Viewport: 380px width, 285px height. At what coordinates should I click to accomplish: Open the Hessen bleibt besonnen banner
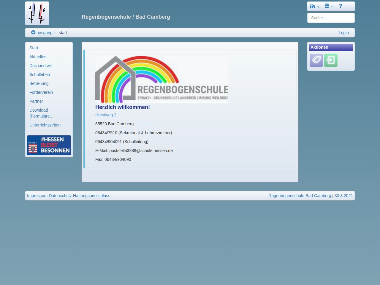pyautogui.click(x=49, y=145)
